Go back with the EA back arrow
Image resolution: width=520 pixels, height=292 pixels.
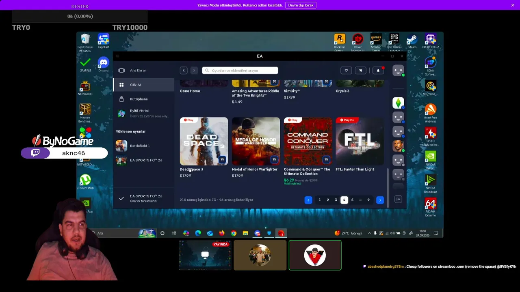tap(184, 71)
